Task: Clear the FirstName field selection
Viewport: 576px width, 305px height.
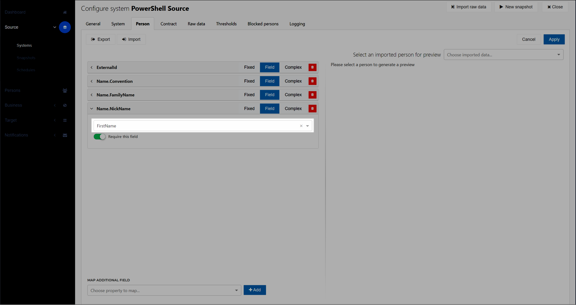Action: (x=301, y=126)
